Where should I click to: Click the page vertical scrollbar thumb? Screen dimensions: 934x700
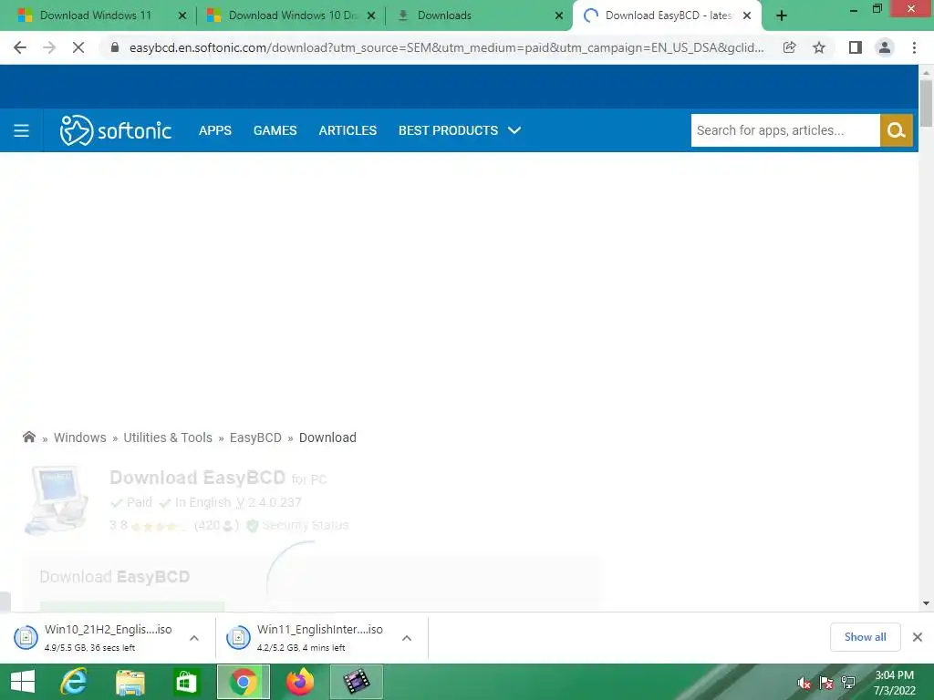[x=926, y=102]
